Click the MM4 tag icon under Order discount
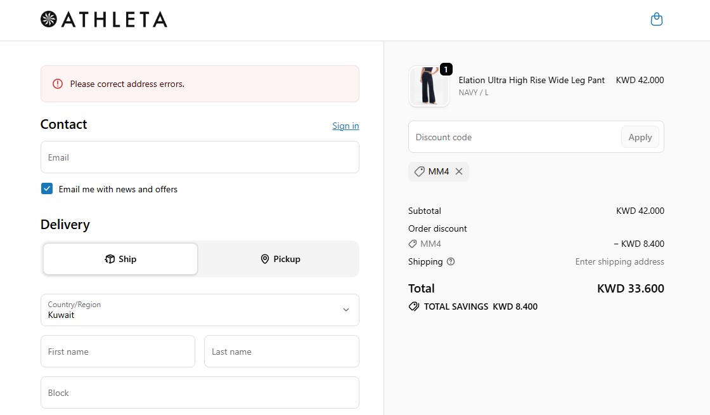The image size is (710, 415). coord(413,244)
